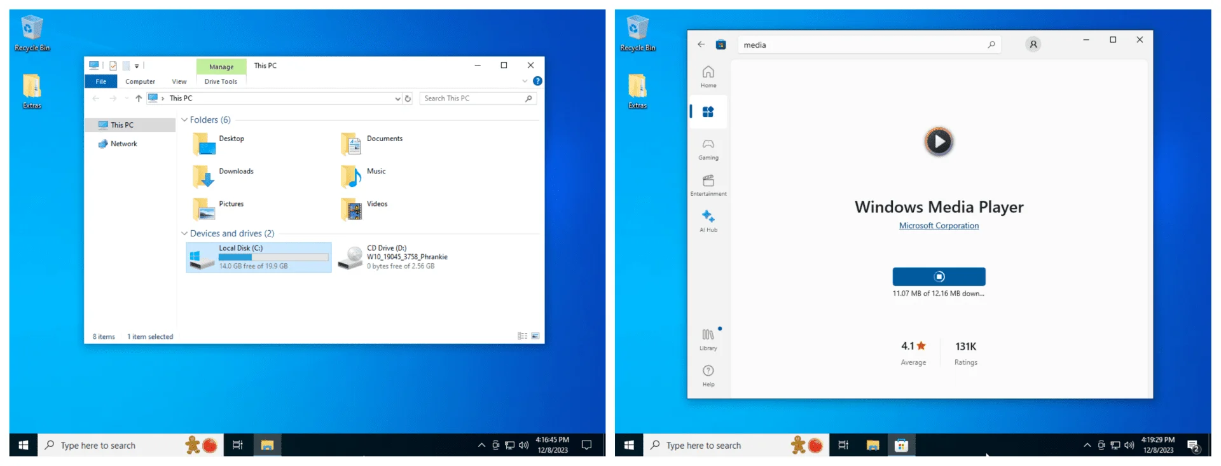The height and width of the screenshot is (466, 1221).
Task: Select the Videos folder
Action: [x=365, y=209]
